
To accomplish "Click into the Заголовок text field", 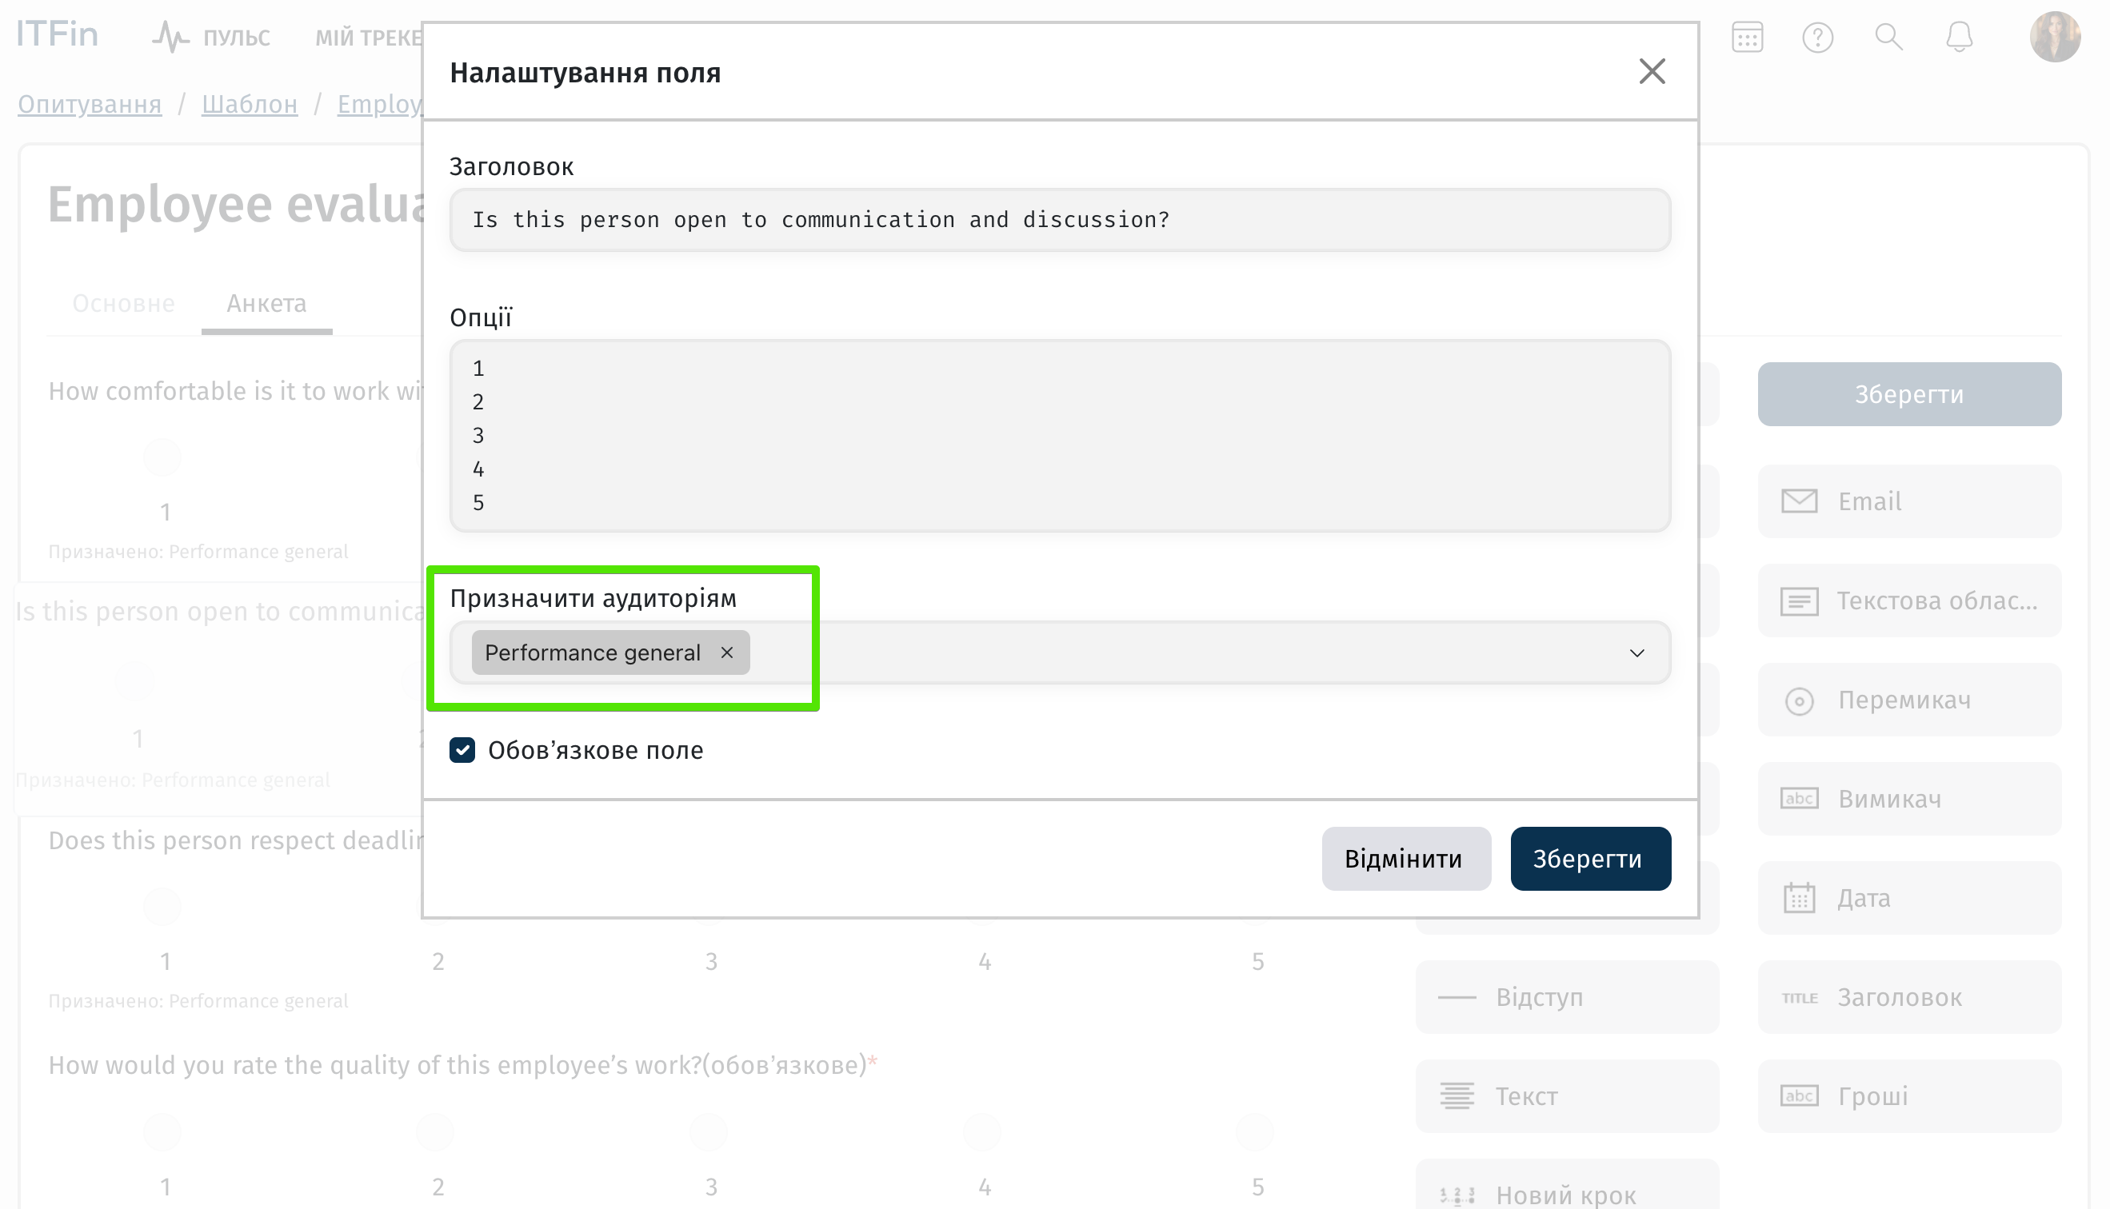I will point(1059,220).
